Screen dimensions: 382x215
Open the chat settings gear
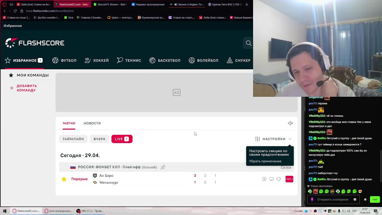click(x=365, y=199)
